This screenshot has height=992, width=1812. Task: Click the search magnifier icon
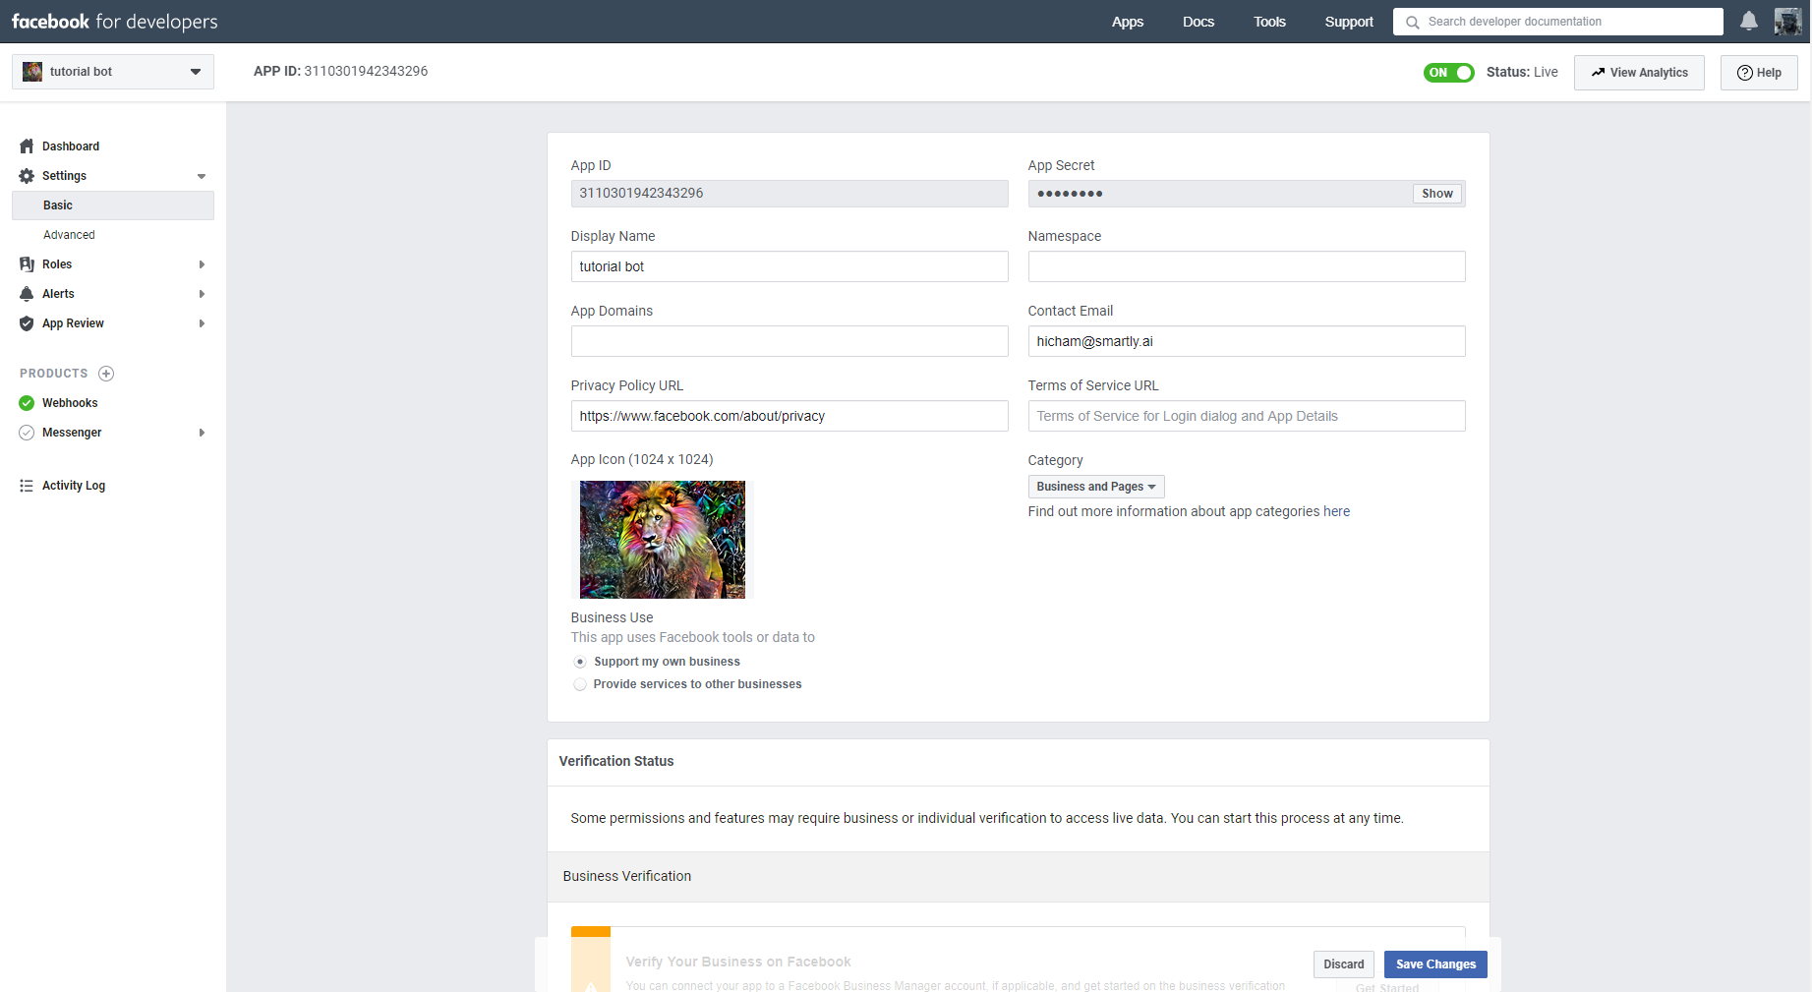(x=1413, y=22)
